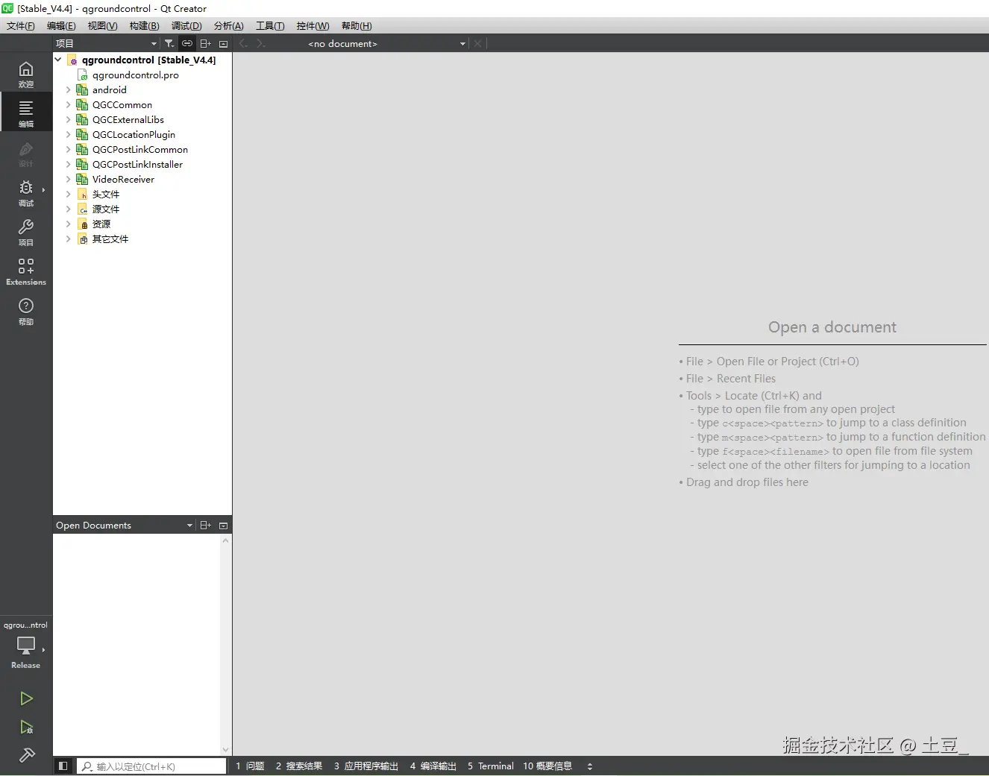Open the Projects (项目) mode

point(26,231)
